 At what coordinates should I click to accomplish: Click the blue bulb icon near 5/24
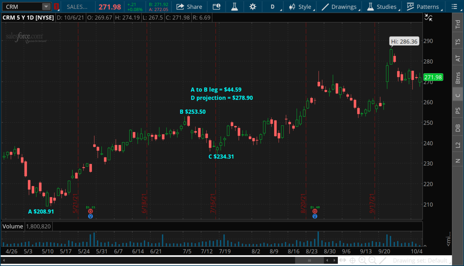[90, 216]
